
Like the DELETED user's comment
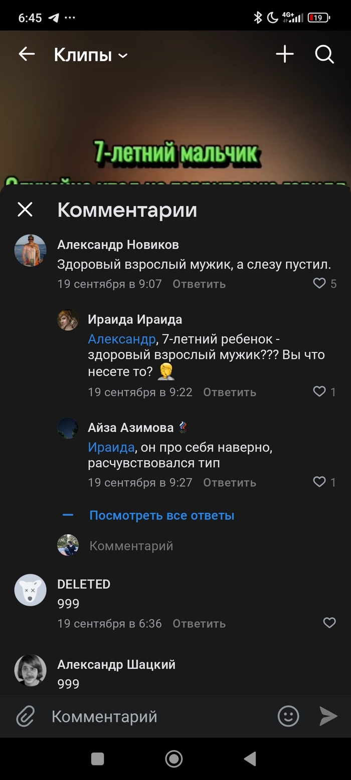pos(329,623)
